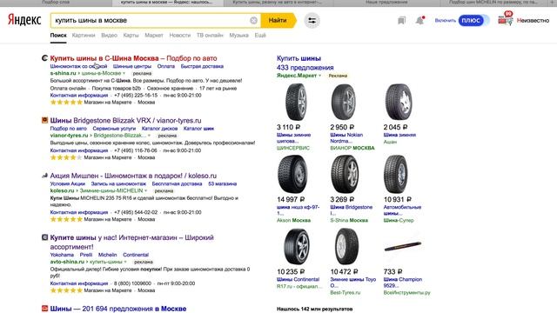Click the vianor-tyres result favicon
The width and height of the screenshot is (557, 313).
click(44, 120)
